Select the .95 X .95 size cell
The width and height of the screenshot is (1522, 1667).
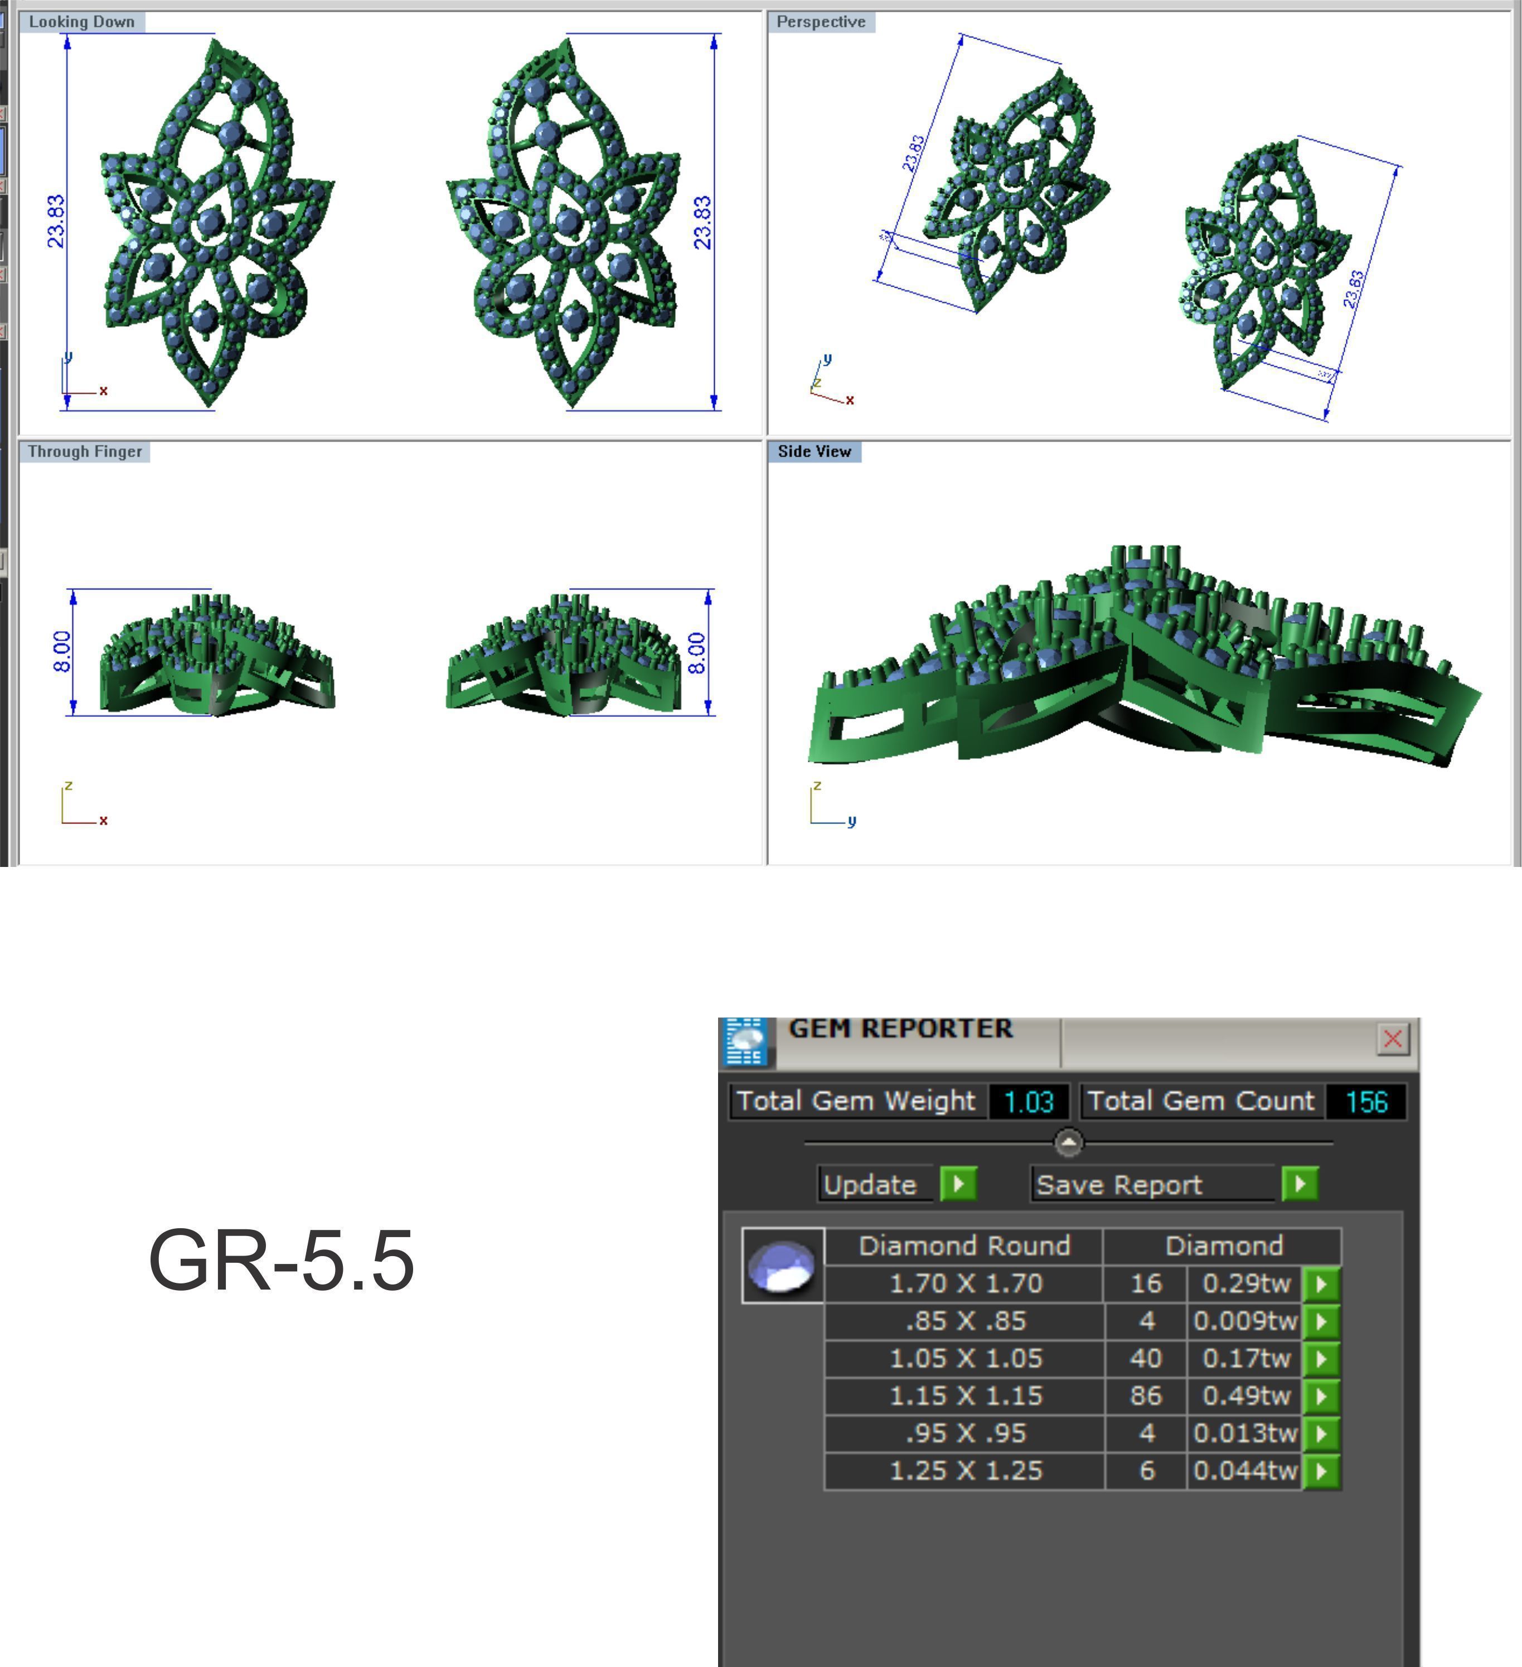coord(966,1434)
